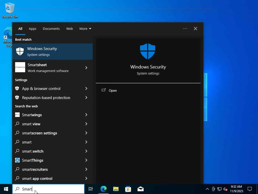Expand Reputation-based protection chevron
The width and height of the screenshot is (258, 194).
(x=86, y=98)
